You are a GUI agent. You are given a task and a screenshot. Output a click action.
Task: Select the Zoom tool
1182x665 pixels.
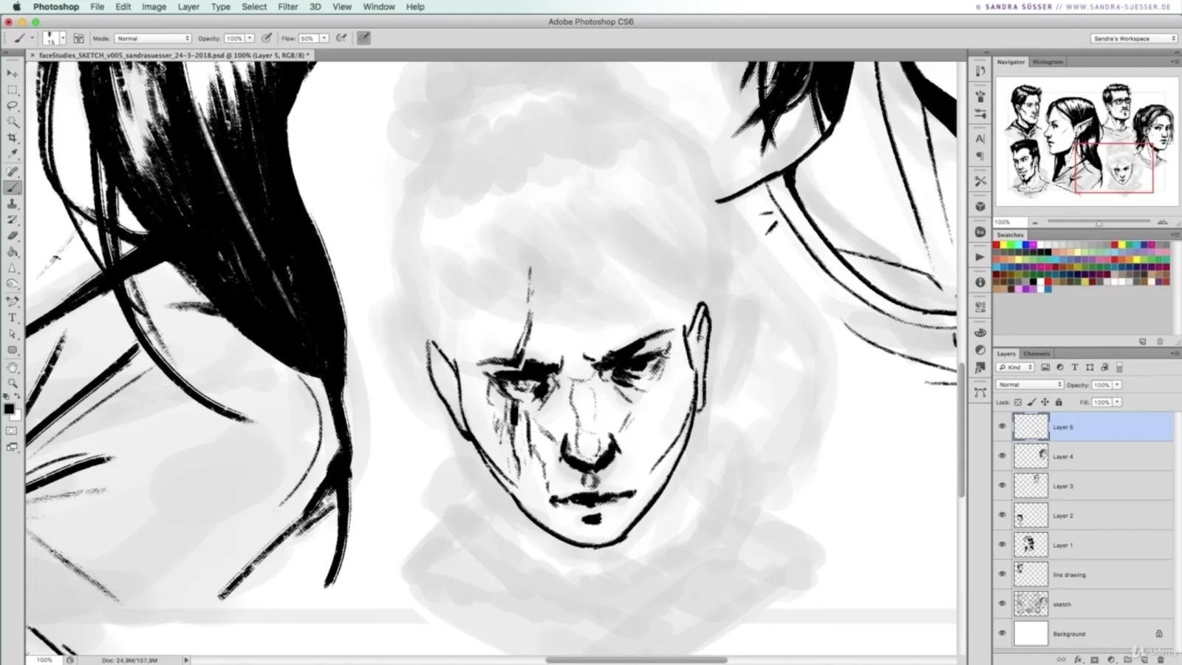click(x=13, y=383)
